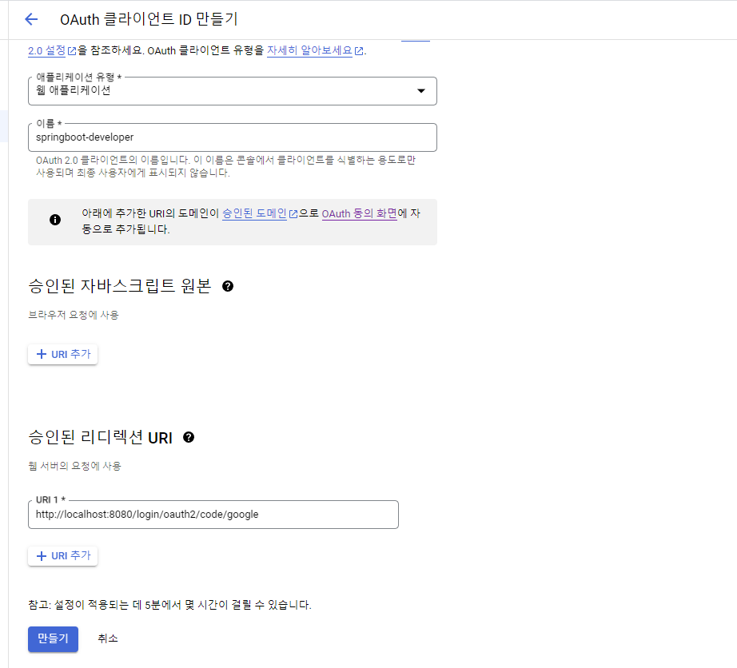Image resolution: width=737 pixels, height=668 pixels.
Task: Open the OAuth 동의 화면 link
Action: (360, 213)
